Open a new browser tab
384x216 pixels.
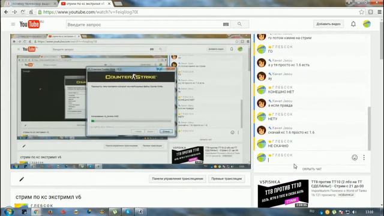pos(118,4)
